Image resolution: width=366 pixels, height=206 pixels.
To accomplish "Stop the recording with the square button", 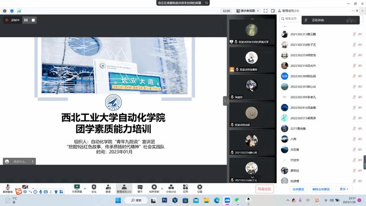I will pyautogui.click(x=33, y=20).
